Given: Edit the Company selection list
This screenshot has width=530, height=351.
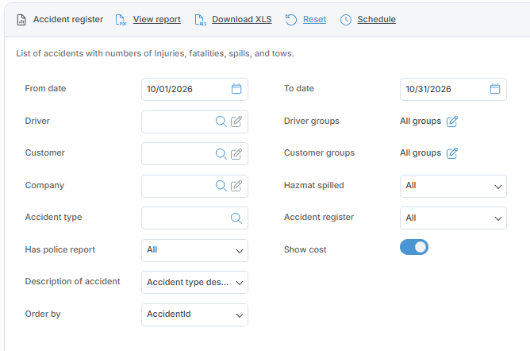Looking at the screenshot, I should tap(236, 186).
